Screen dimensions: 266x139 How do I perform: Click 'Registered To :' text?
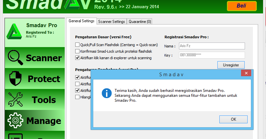[x=40, y=32]
